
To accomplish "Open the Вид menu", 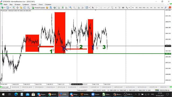I will 11,5.
